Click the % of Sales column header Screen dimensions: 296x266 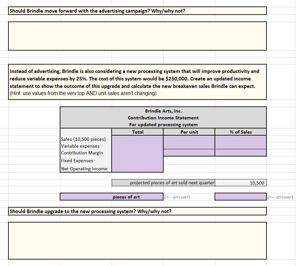pyautogui.click(x=240, y=132)
